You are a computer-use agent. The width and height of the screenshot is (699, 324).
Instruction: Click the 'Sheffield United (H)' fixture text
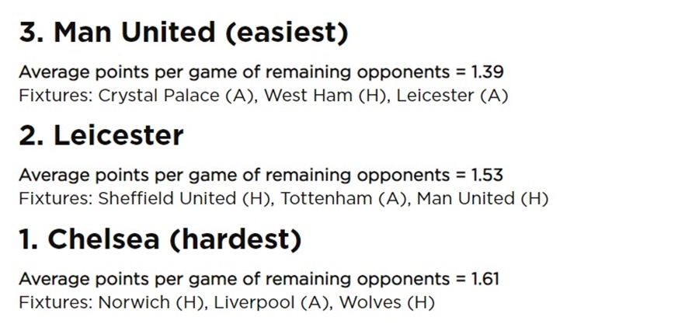[185, 199]
